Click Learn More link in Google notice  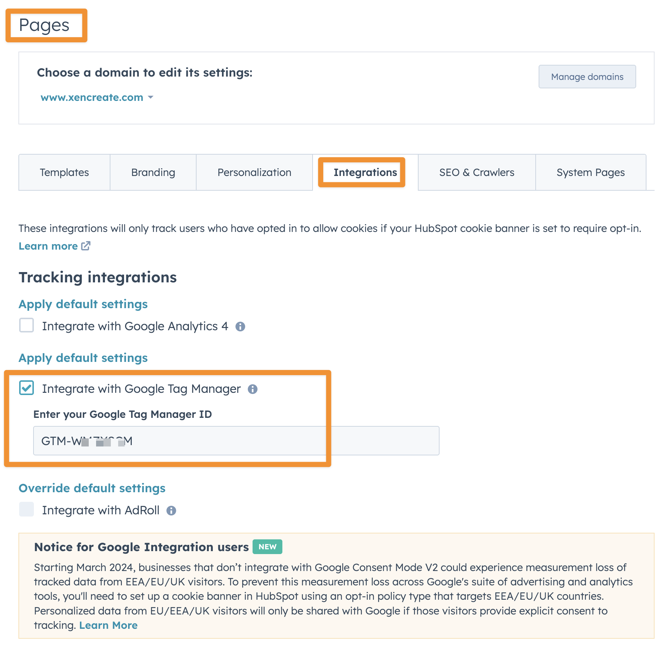(108, 625)
